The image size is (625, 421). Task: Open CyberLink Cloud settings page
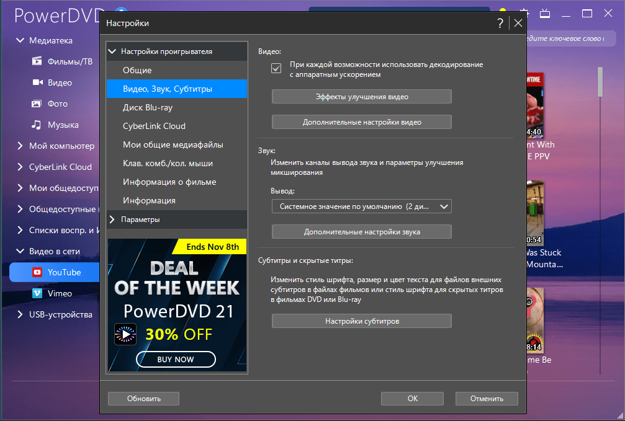pos(177,126)
